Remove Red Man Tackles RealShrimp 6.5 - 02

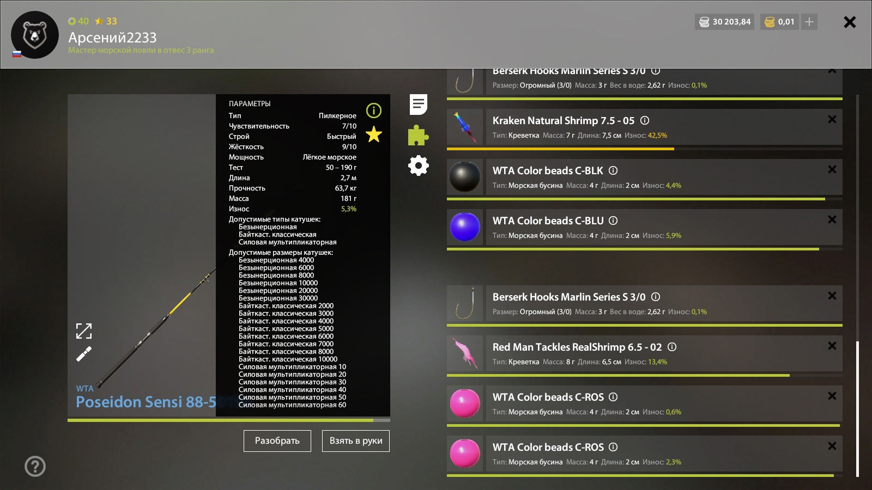(x=832, y=346)
